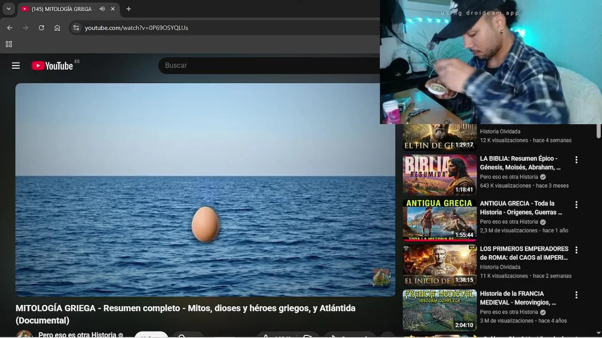Click '11 K visualizaciones' text
602x338 pixels.
[504, 276]
